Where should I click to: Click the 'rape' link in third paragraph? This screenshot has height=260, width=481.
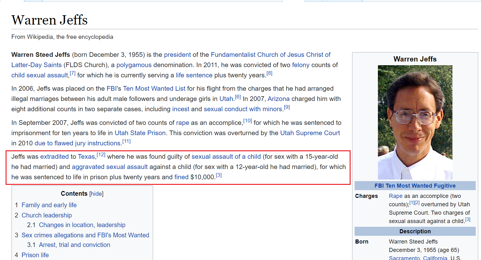(183, 123)
